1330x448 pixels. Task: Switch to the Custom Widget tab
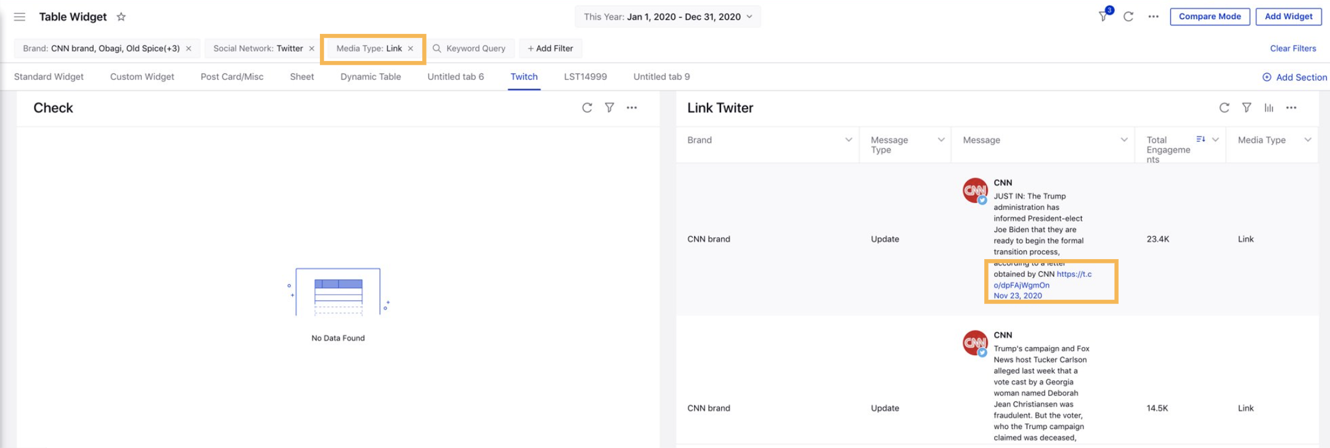click(142, 77)
